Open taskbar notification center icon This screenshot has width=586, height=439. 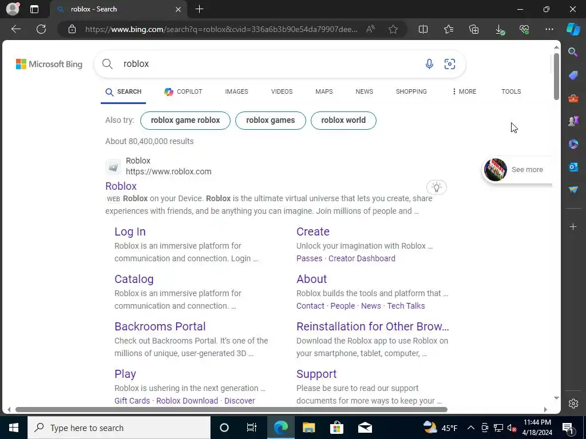point(568,428)
